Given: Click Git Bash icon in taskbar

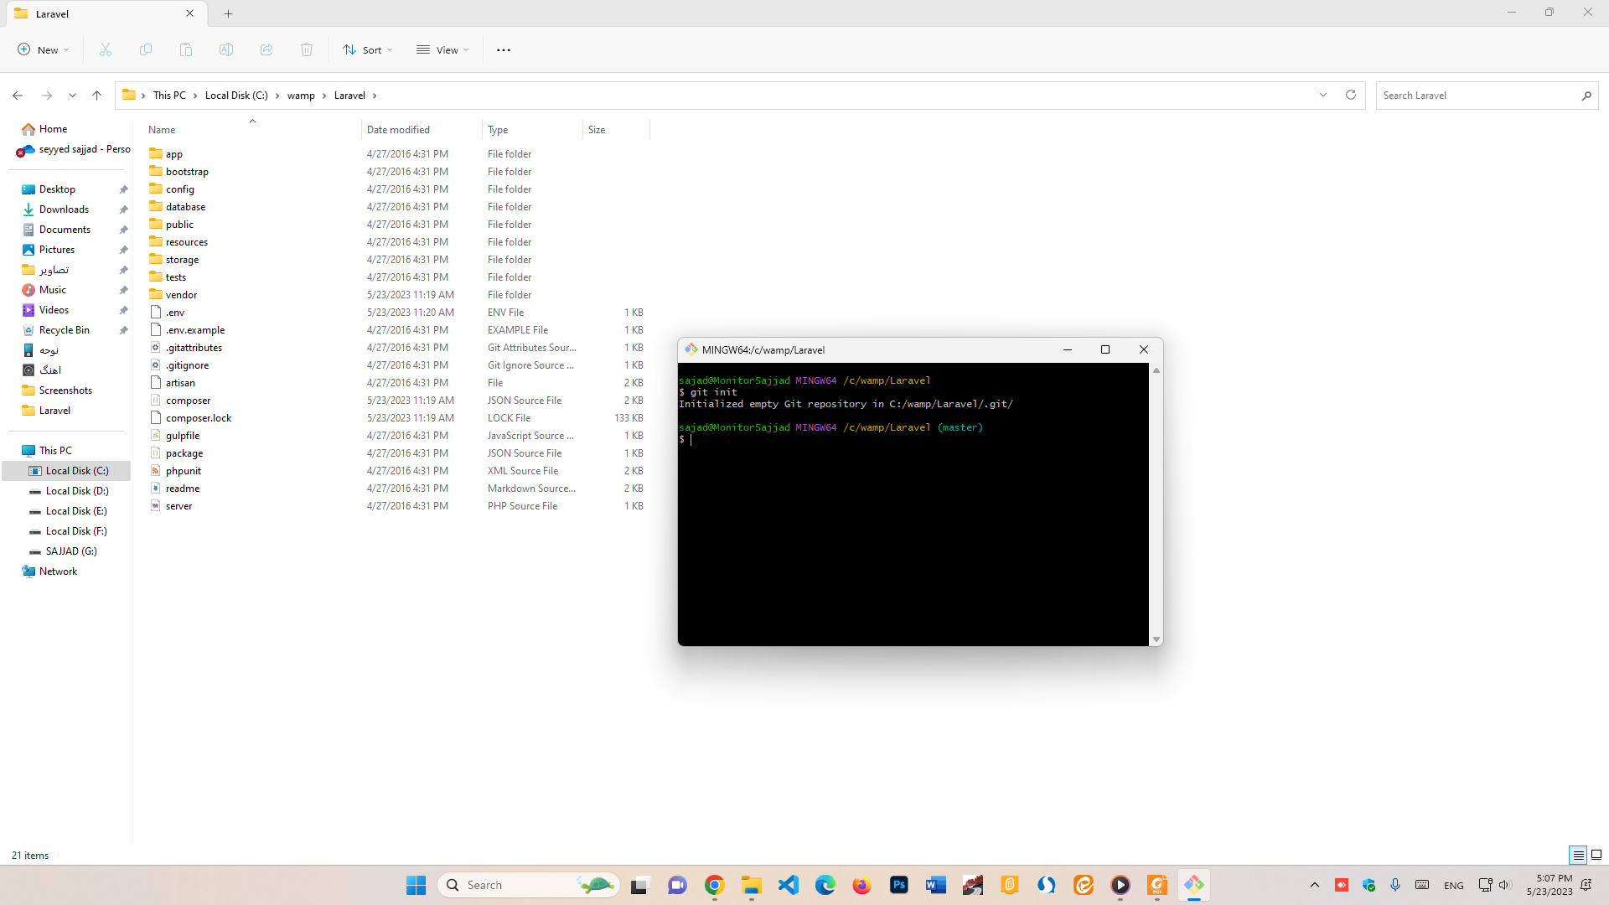Looking at the screenshot, I should click(x=1194, y=885).
